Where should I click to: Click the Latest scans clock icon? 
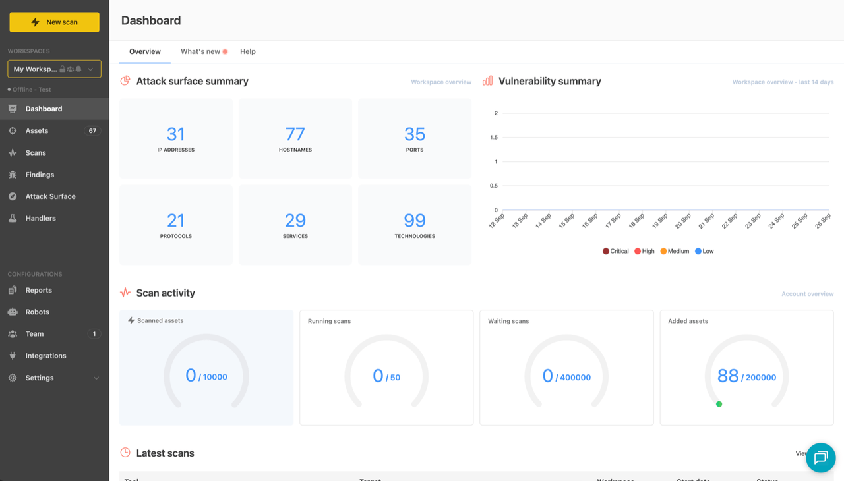point(125,453)
